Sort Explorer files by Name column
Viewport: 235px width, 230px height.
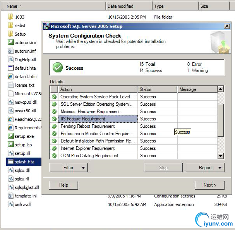point(53,6)
